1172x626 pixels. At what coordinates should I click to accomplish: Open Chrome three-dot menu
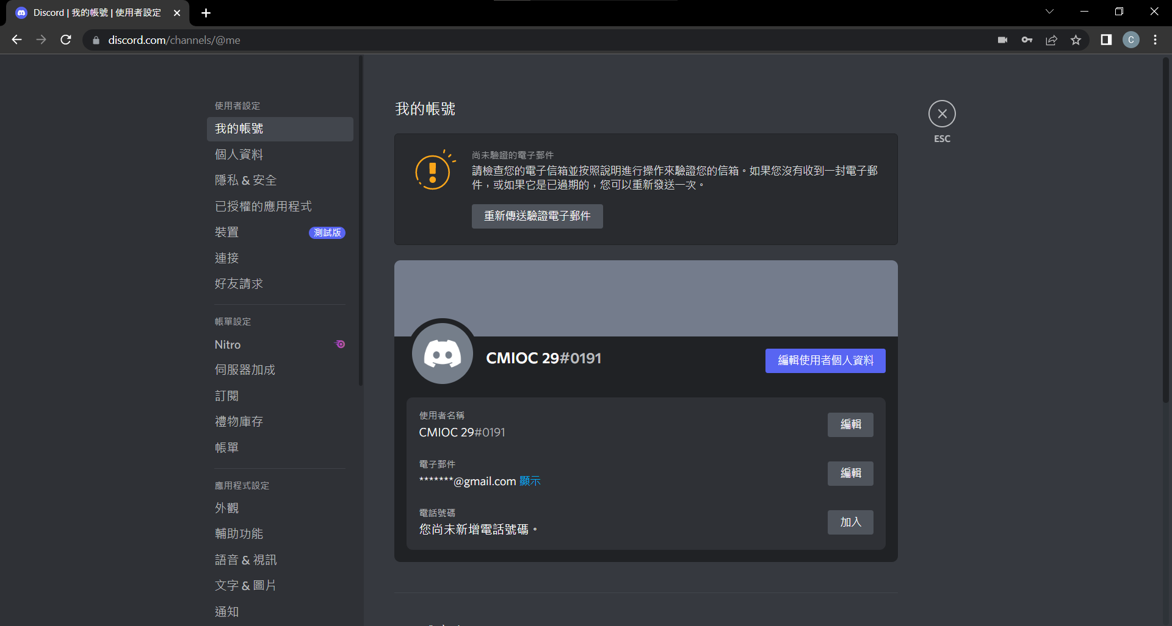coord(1155,40)
